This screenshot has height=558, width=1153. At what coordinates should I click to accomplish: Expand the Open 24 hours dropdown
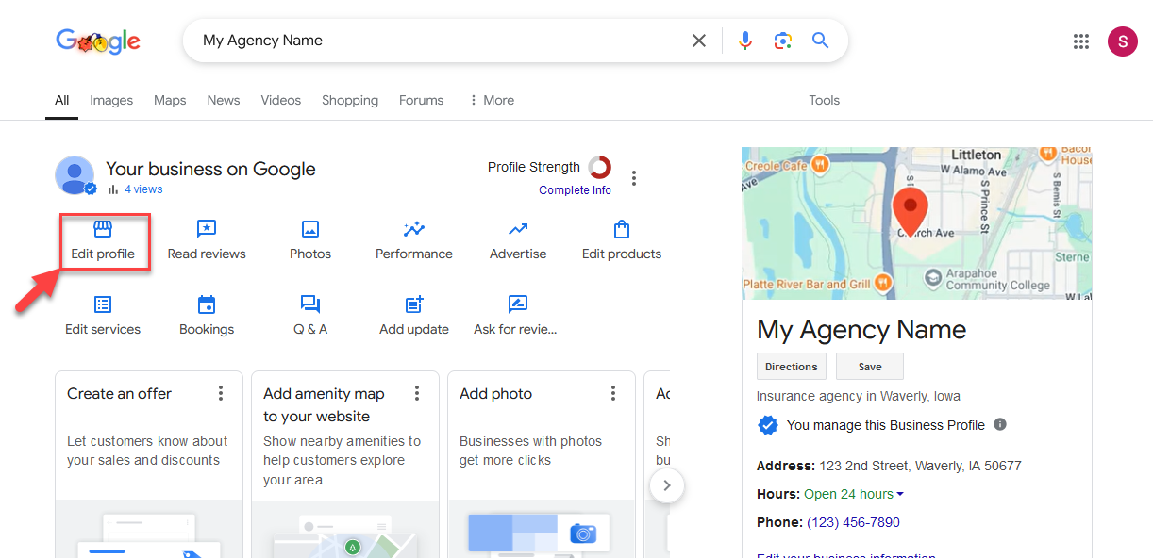point(854,494)
